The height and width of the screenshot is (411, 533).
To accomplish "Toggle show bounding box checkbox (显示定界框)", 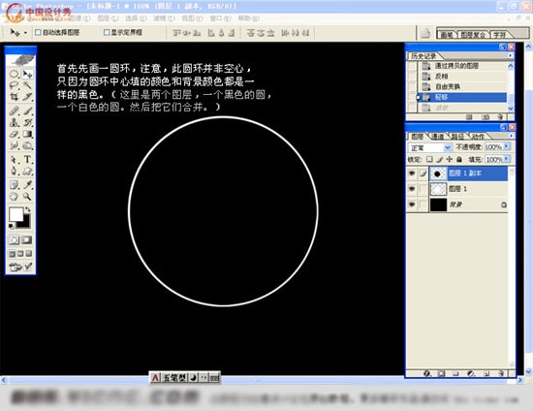I will [107, 32].
